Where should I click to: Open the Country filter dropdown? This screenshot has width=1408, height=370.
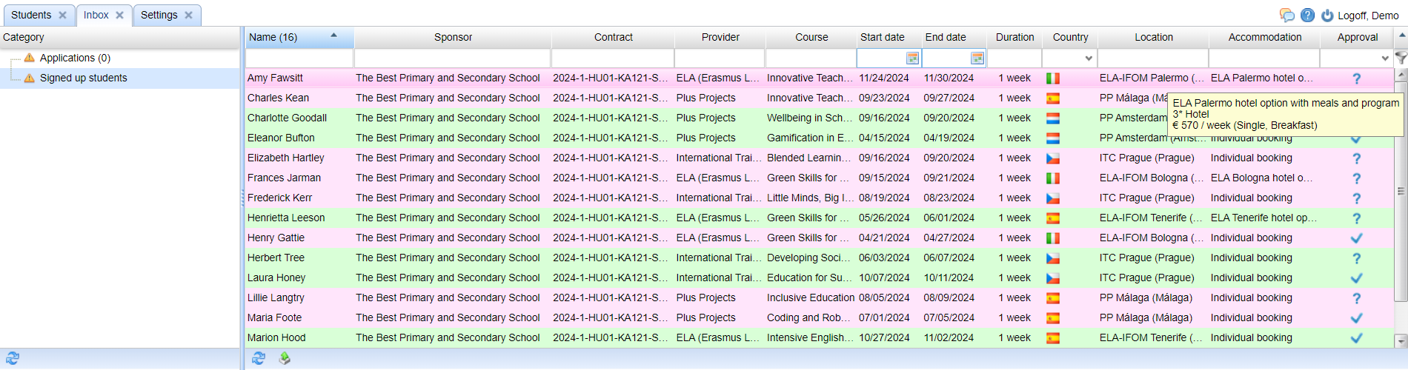pos(1088,58)
